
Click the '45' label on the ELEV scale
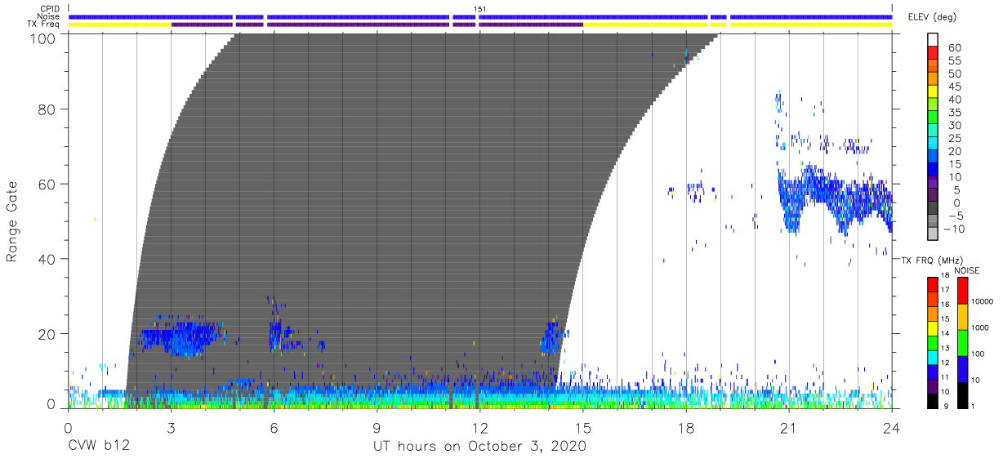tap(955, 87)
